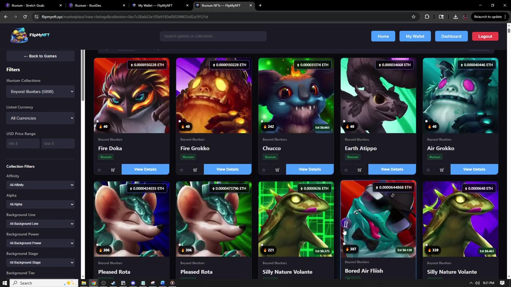Viewport: 511px width, 287px height.
Task: Open the Dashboard page
Action: [451, 36]
